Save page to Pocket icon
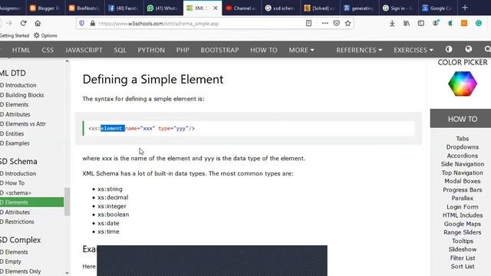This screenshot has height=276, width=491. tap(337, 23)
